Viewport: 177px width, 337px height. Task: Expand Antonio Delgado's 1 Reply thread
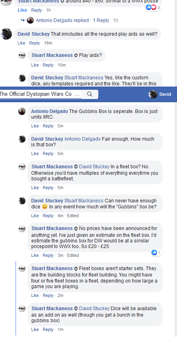[101, 20]
